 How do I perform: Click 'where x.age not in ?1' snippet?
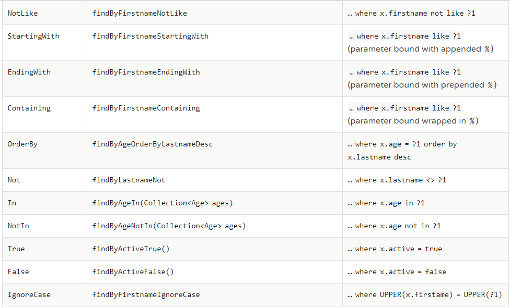[x=398, y=226]
